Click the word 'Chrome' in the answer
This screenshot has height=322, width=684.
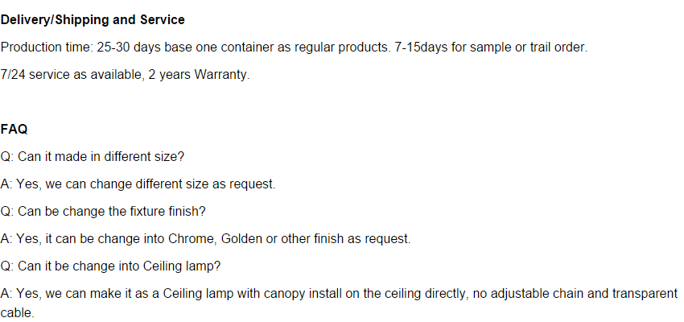(x=192, y=239)
